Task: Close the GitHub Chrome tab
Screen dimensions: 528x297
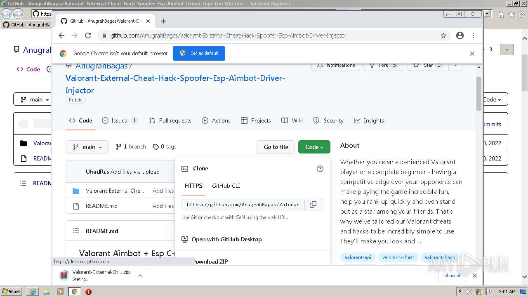Action: click(148, 21)
